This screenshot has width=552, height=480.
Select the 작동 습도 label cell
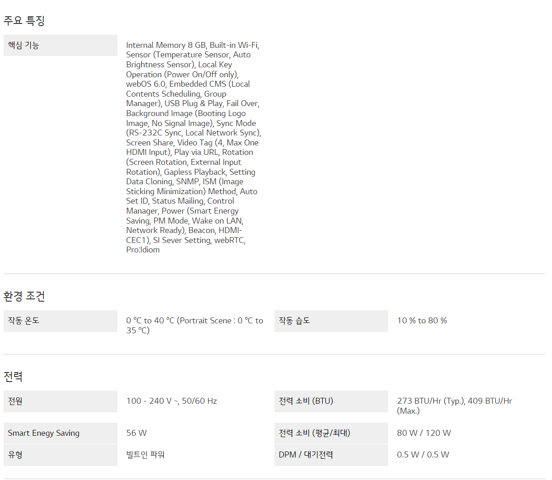click(x=331, y=321)
